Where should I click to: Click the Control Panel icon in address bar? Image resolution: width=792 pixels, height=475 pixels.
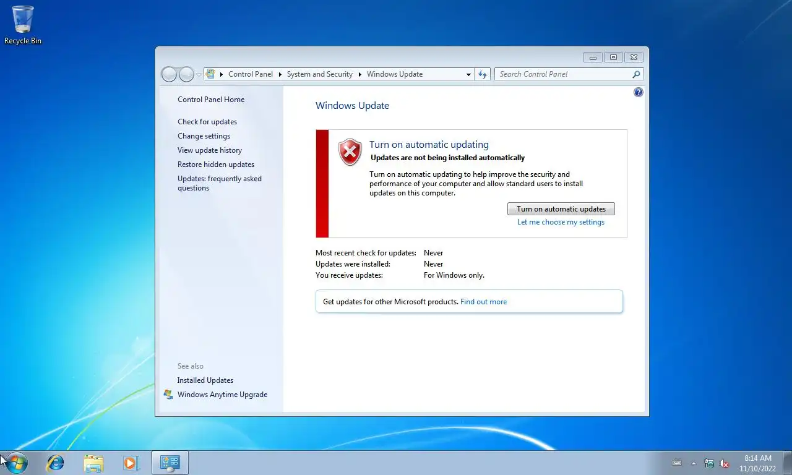[x=210, y=74]
